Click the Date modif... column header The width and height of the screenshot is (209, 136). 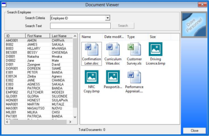coord(114,37)
